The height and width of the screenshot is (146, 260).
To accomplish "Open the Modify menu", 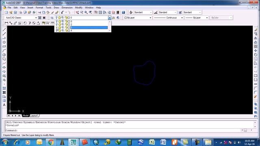I will point(78,8).
